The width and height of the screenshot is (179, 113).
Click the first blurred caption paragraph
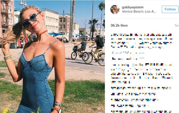(x=142, y=41)
